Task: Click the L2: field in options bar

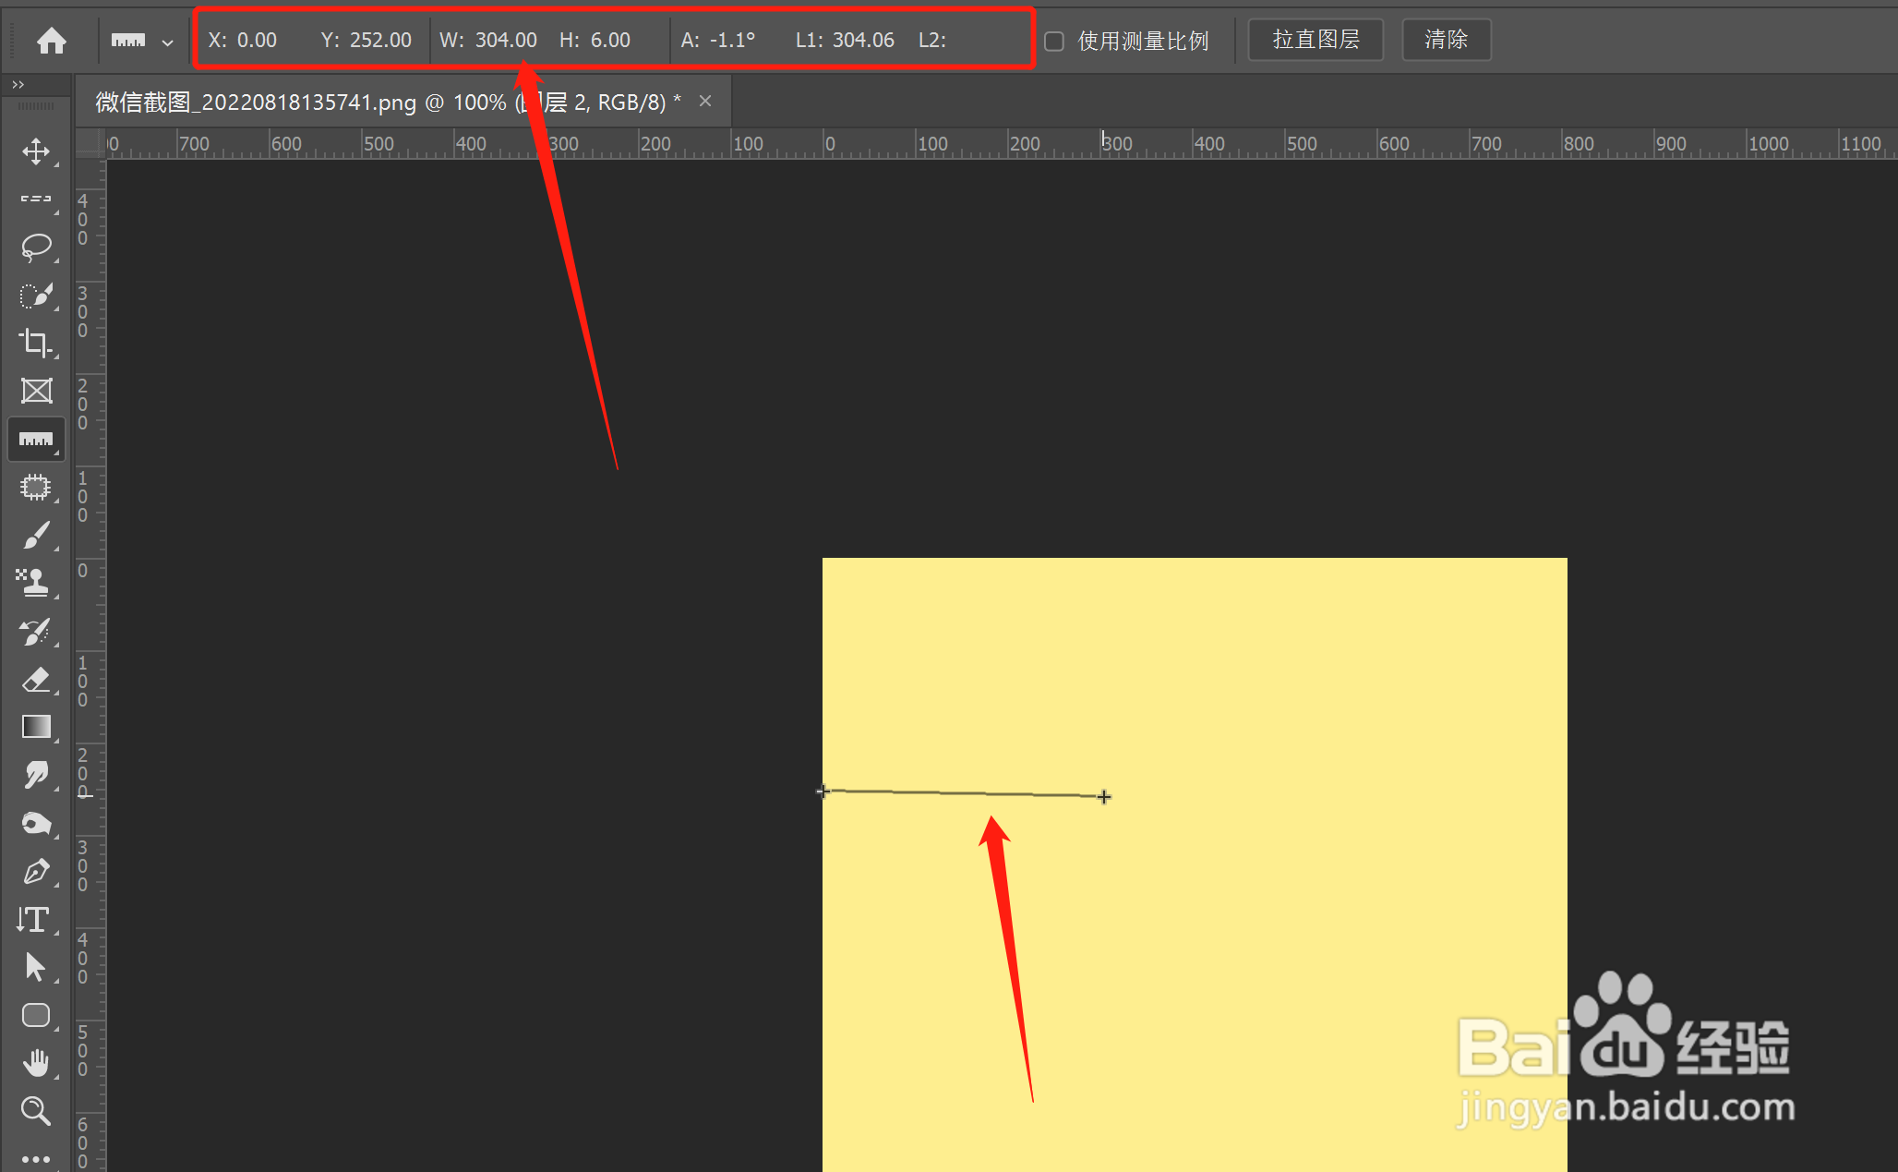Action: point(932,41)
